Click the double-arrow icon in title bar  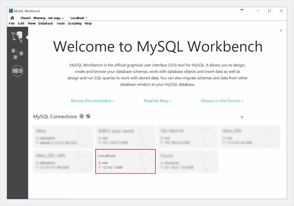pos(242,10)
